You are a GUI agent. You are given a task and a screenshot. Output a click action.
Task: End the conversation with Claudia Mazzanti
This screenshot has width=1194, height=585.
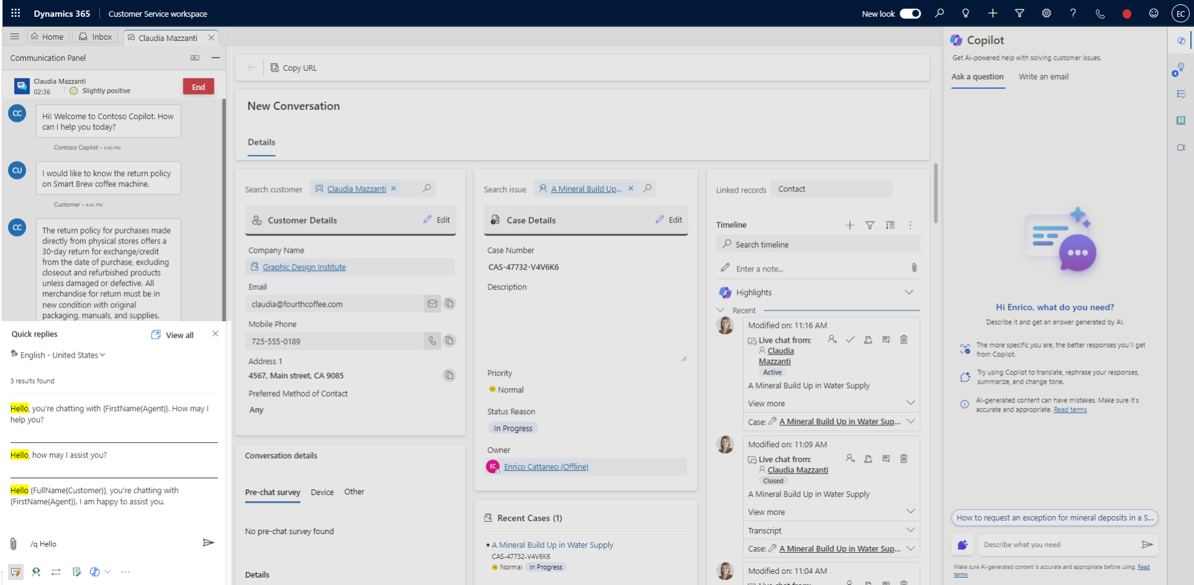(198, 86)
